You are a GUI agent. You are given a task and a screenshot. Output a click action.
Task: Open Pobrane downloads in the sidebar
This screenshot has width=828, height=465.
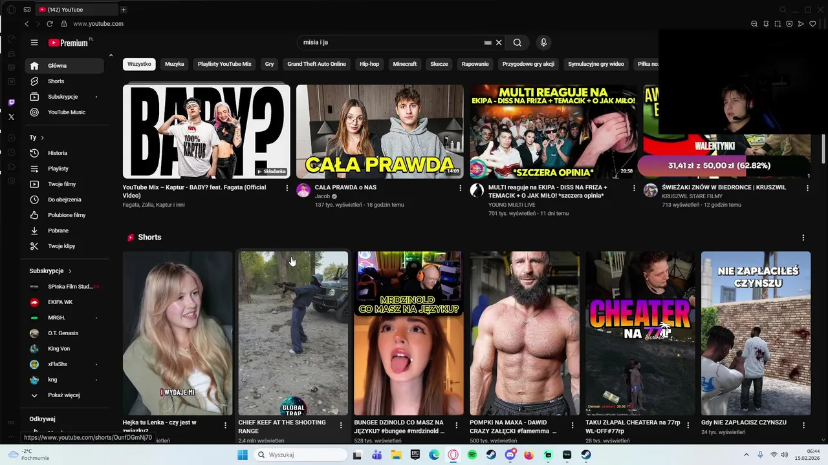pos(64,231)
